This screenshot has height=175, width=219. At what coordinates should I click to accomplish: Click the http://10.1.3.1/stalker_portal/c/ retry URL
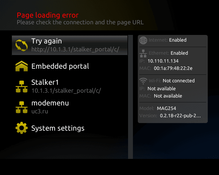pyautogui.click(x=75, y=49)
